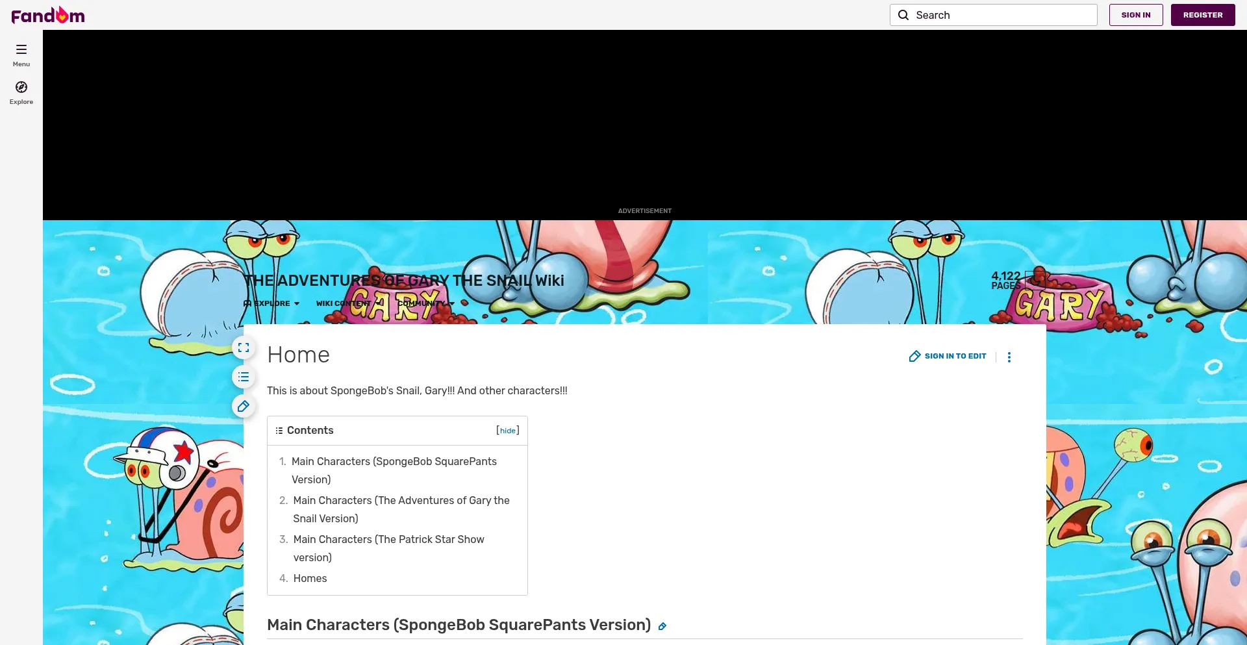The image size is (1247, 645).
Task: Open The Adventures of Gary the Snail Wiki title
Action: [403, 281]
